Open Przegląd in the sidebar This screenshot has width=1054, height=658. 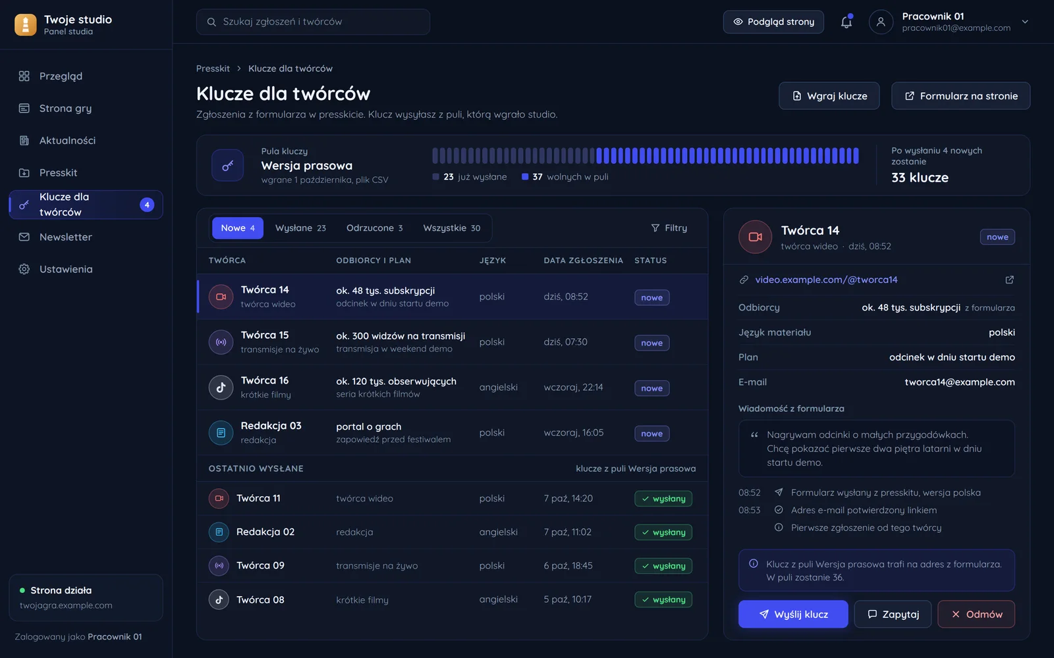[x=86, y=76]
